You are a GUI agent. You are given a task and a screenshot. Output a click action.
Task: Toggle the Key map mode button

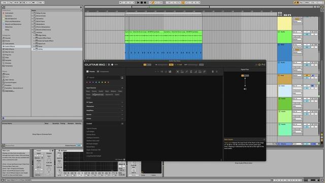pos(301,3)
